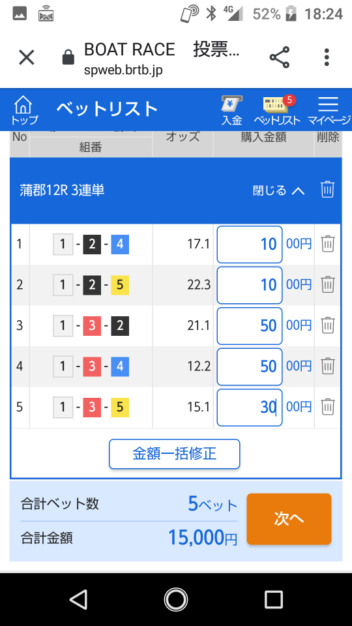Click the 金額一括修正 button
Viewport: 352px width, 626px height.
[175, 454]
